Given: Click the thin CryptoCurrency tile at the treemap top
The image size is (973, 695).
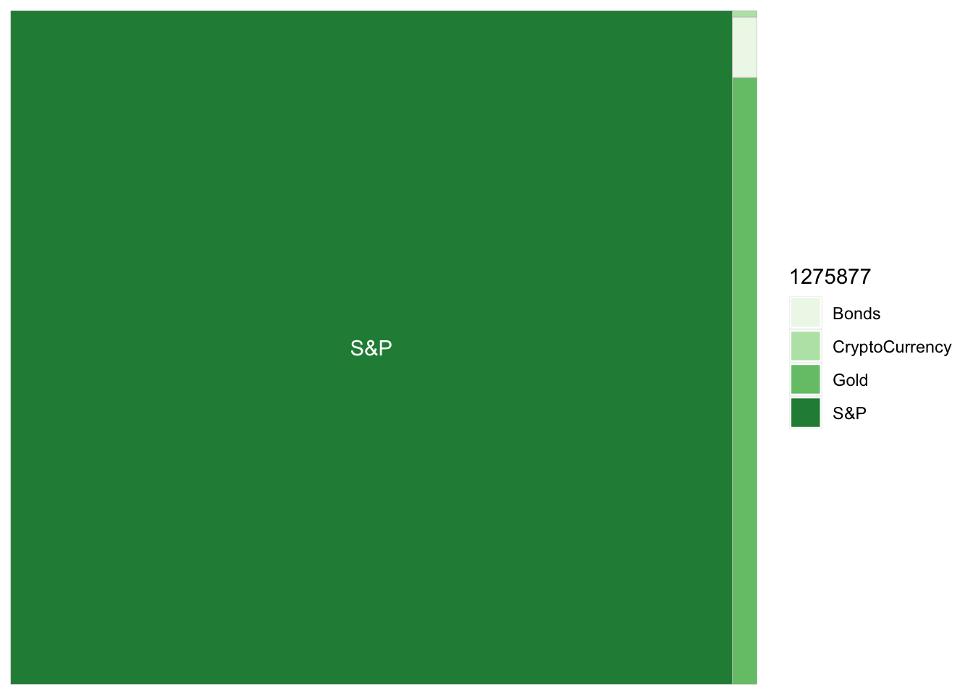Looking at the screenshot, I should point(744,14).
